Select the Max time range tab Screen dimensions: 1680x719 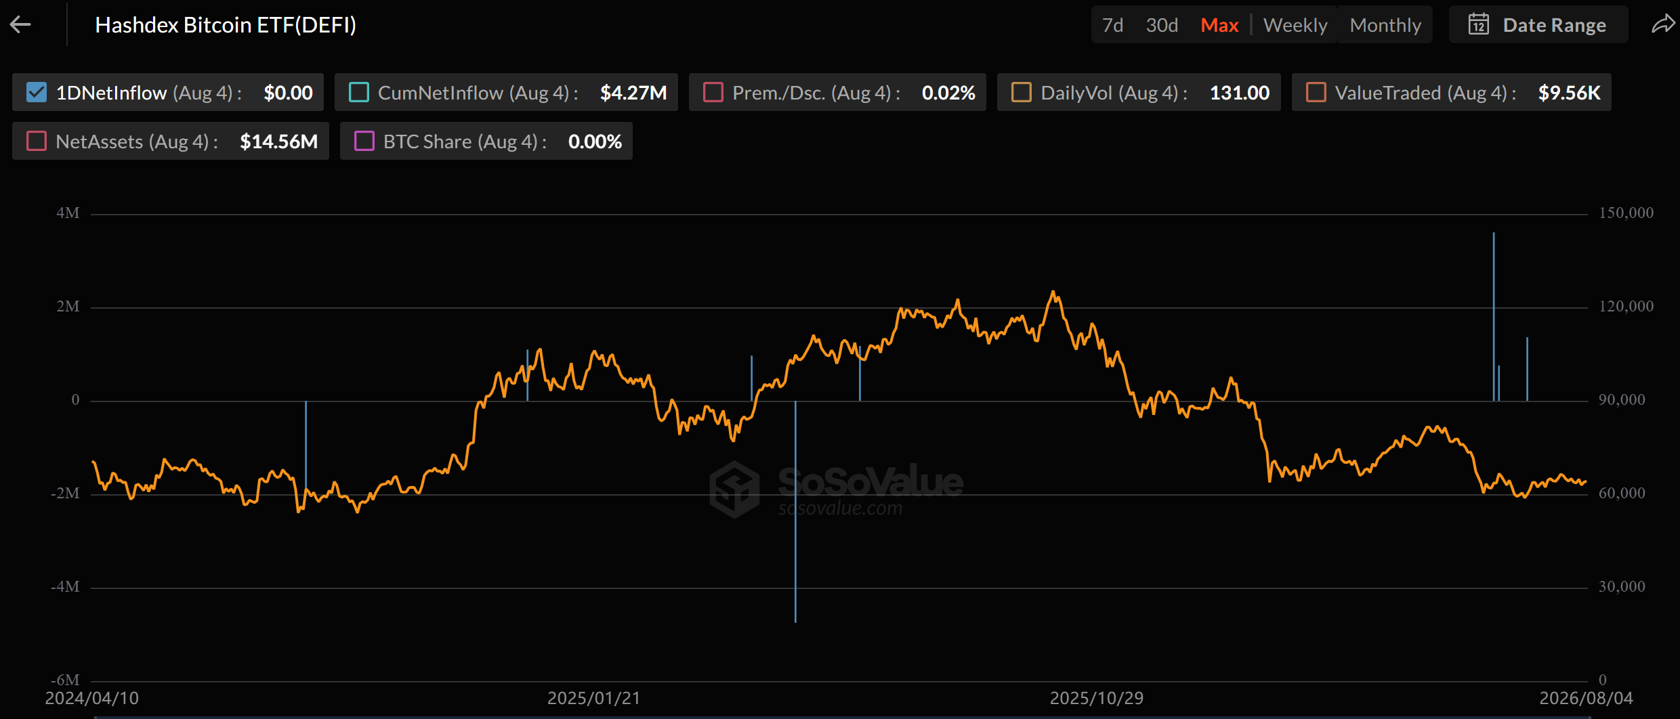point(1219,25)
